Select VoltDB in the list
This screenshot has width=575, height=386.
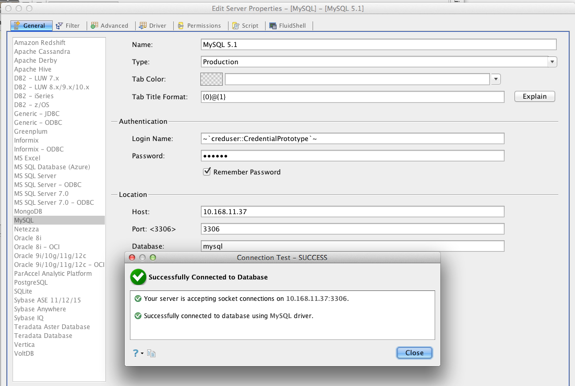[24, 353]
